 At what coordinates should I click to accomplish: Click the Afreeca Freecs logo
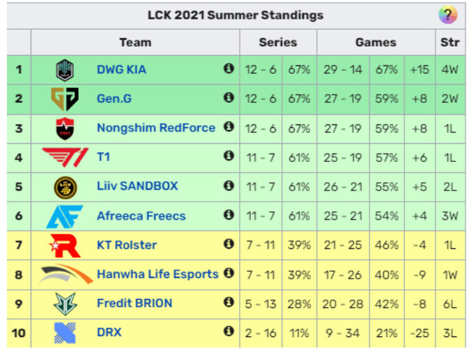tap(65, 215)
